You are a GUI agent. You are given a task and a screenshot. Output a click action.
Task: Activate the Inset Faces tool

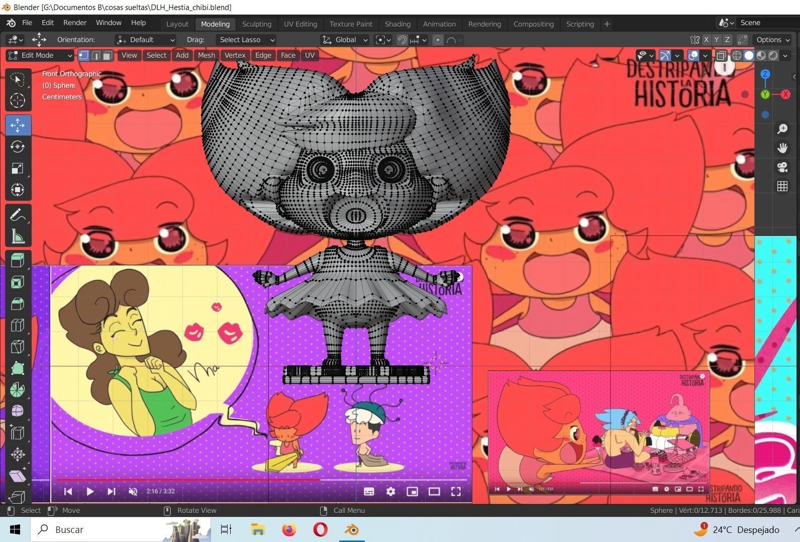[x=18, y=282]
